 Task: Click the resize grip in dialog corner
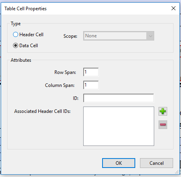[177, 172]
